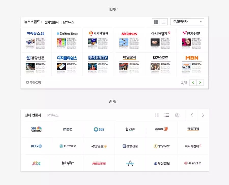Open the 한겨레 logo
The image size is (229, 185).
click(x=130, y=129)
